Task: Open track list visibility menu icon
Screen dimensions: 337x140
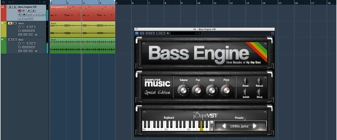Action: click(x=4, y=2)
